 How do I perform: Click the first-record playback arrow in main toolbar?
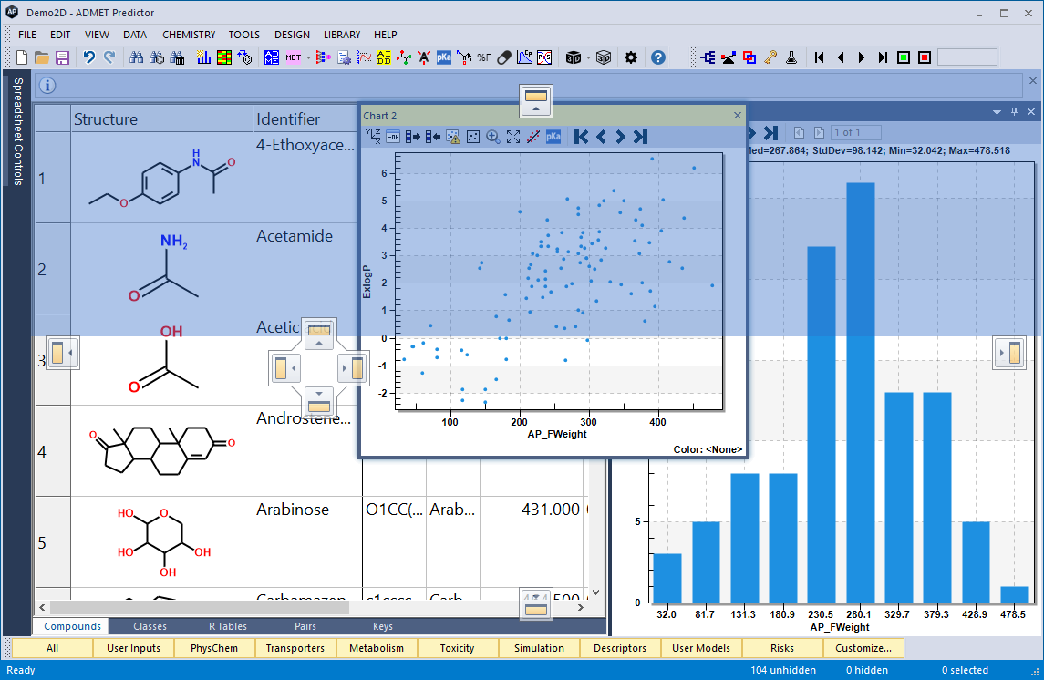click(819, 58)
